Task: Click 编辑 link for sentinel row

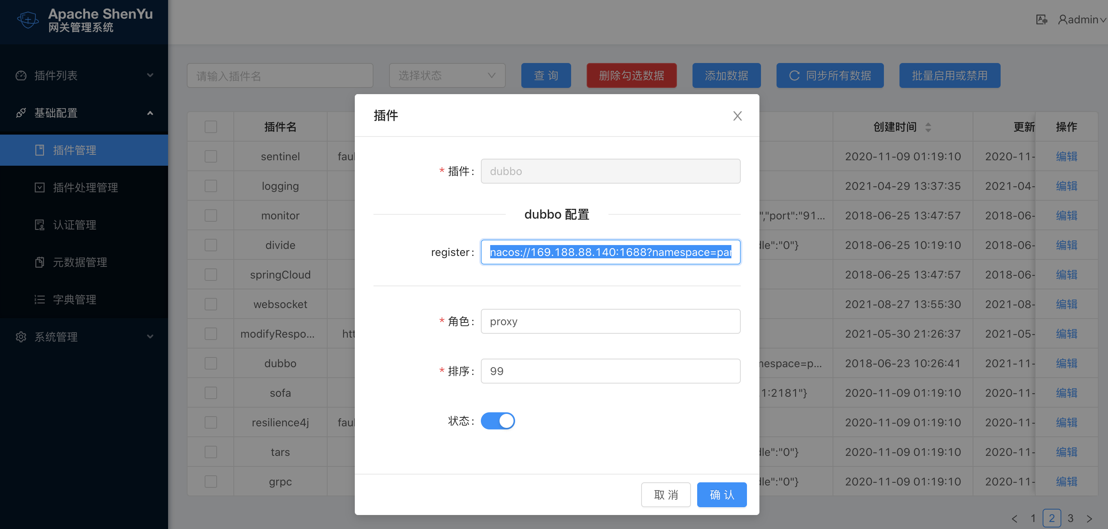Action: [1067, 156]
